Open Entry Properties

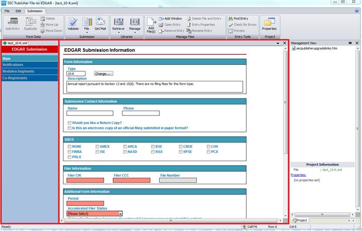[201, 25]
